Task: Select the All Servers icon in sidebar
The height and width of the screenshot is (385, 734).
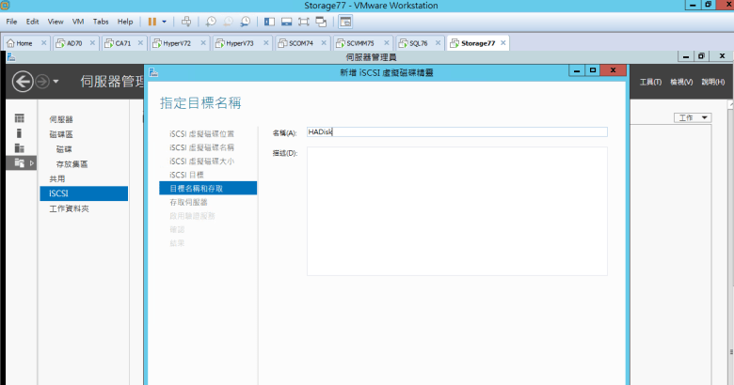Action: [x=19, y=148]
